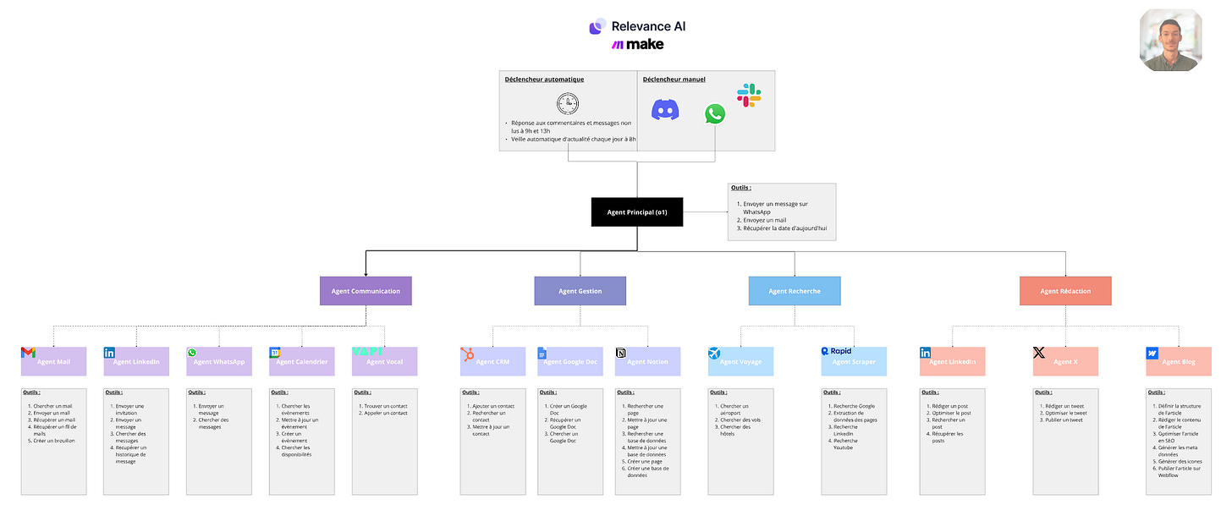
Task: Click the clock icon in Déclencheur automatique
Action: [x=568, y=103]
